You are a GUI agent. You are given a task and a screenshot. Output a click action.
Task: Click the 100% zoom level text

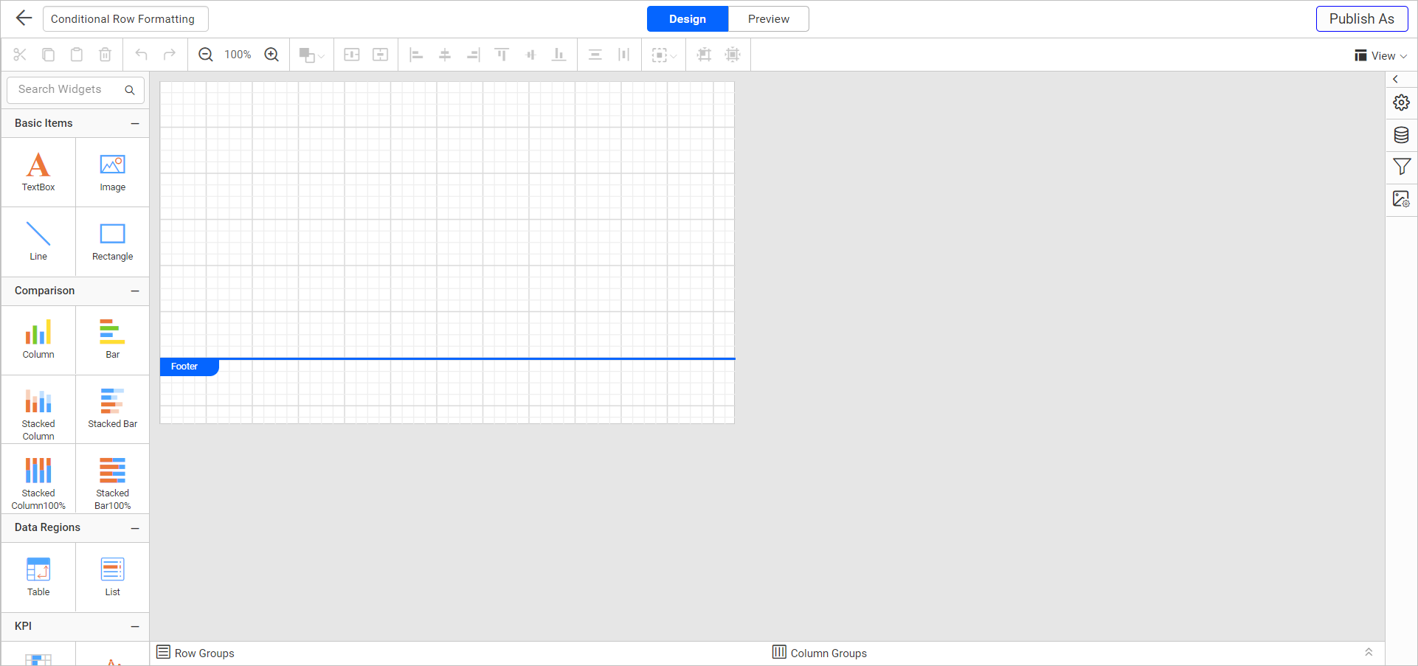238,55
